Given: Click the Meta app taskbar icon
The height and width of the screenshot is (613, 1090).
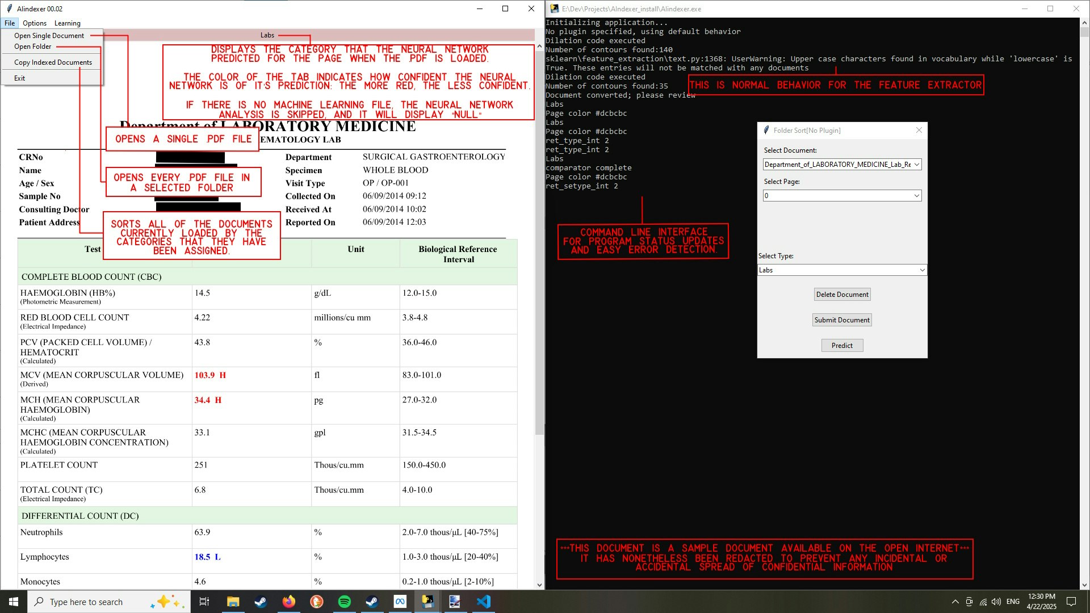Looking at the screenshot, I should click(x=400, y=602).
